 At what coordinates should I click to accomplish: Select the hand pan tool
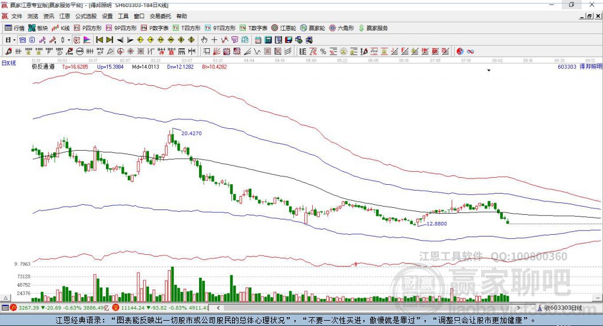click(x=204, y=40)
